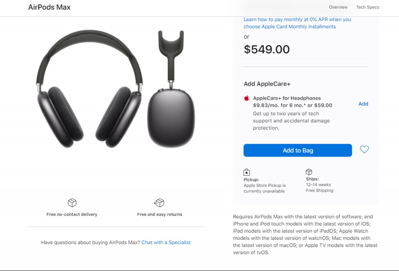The image size is (399, 271).
Task: Click the Add AppleCare+ heading
Action: click(267, 84)
